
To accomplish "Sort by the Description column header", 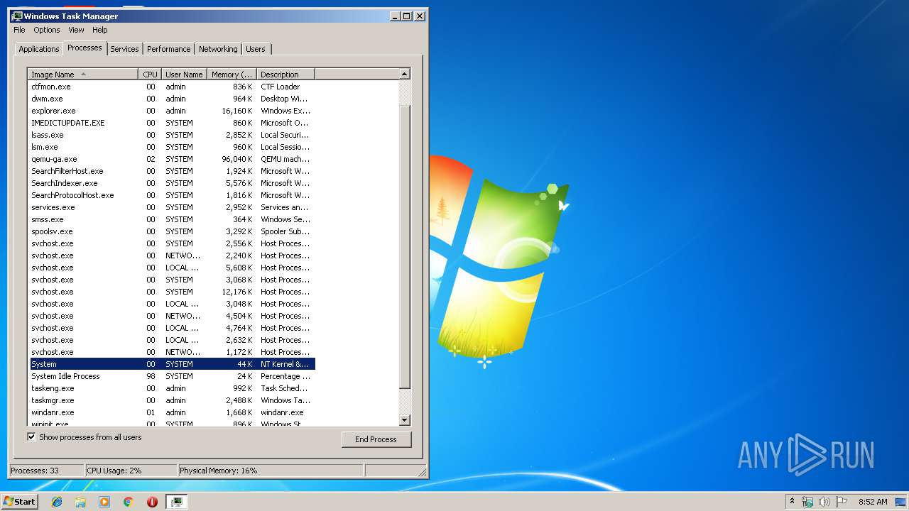I will 285,75.
